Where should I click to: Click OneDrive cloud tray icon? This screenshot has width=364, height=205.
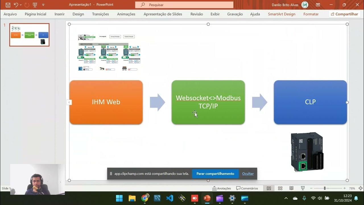295,198
